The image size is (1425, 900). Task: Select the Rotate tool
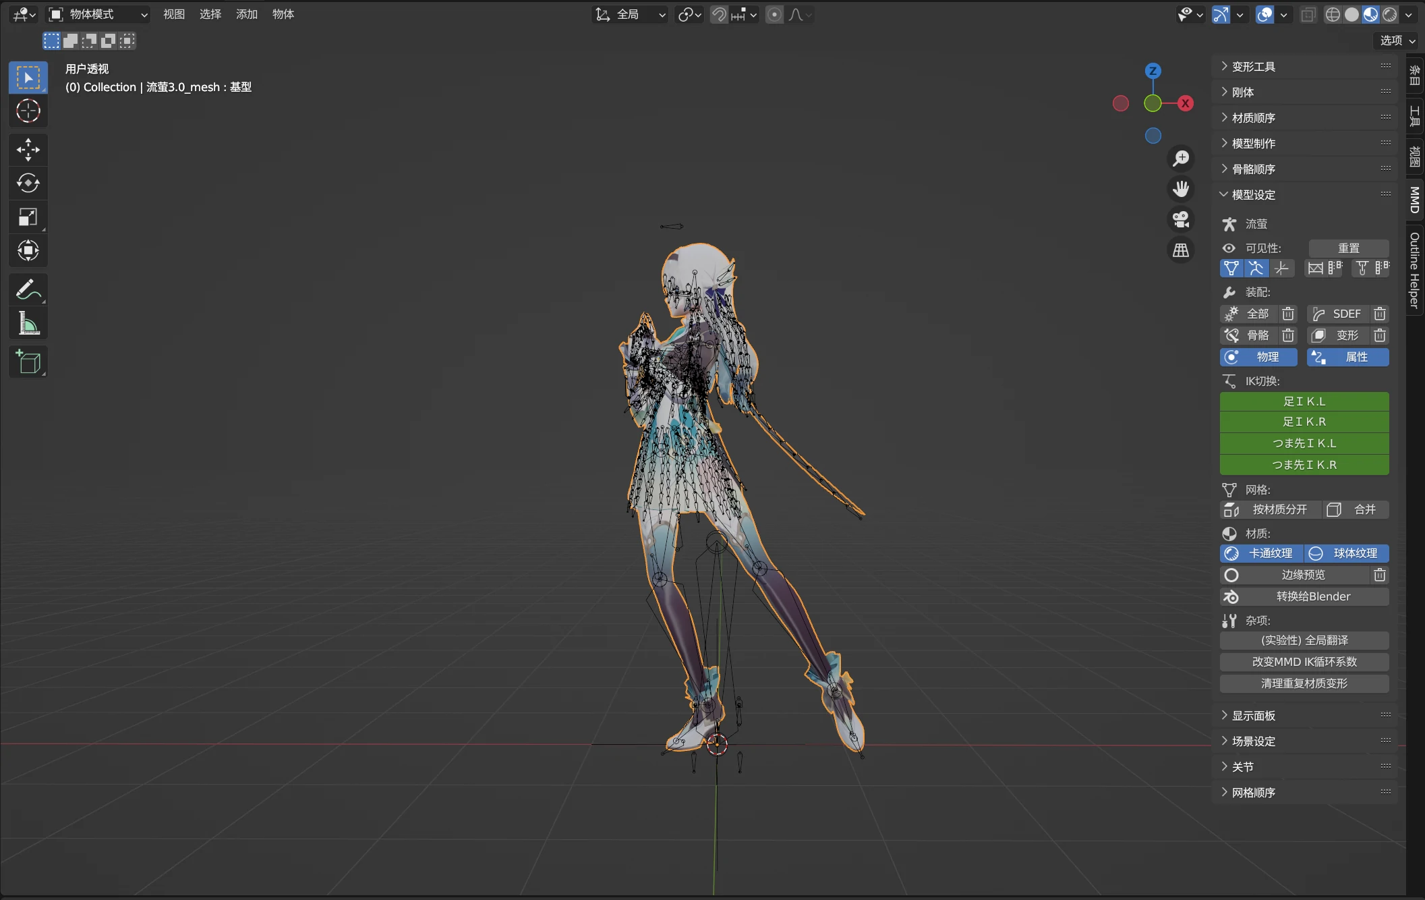[28, 184]
